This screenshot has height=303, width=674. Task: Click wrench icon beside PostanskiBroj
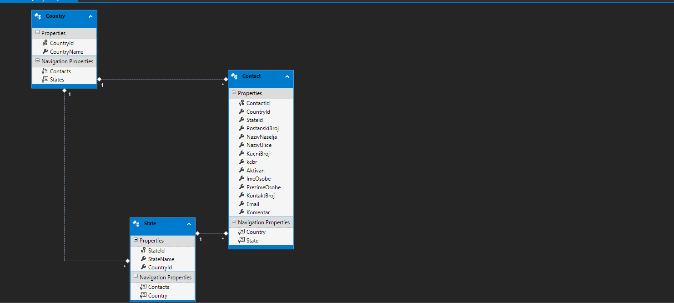(x=241, y=128)
